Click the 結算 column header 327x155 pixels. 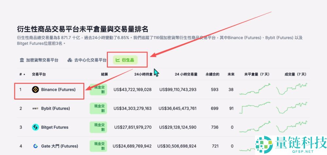pyautogui.click(x=105, y=74)
